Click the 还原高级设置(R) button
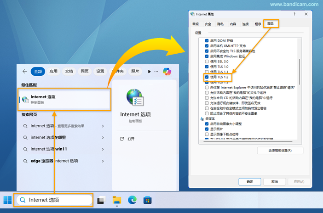The width and height of the screenshot is (323, 213). (x=280, y=150)
